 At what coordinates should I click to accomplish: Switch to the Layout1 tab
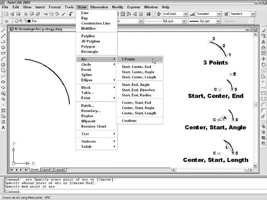point(46,170)
